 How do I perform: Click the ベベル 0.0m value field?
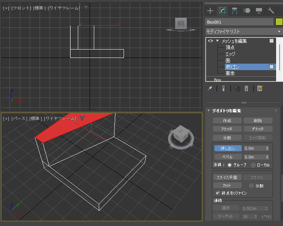click(254, 157)
